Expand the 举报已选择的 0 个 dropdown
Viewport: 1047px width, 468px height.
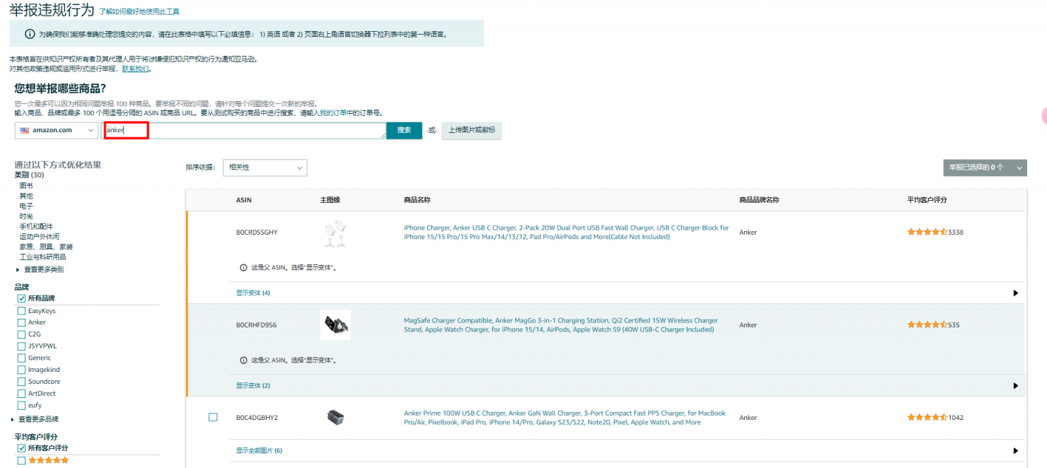click(985, 168)
